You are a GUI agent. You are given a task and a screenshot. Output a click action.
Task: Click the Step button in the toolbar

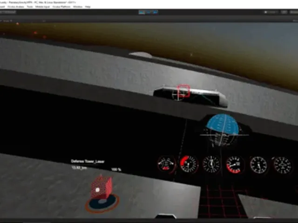[155, 13]
